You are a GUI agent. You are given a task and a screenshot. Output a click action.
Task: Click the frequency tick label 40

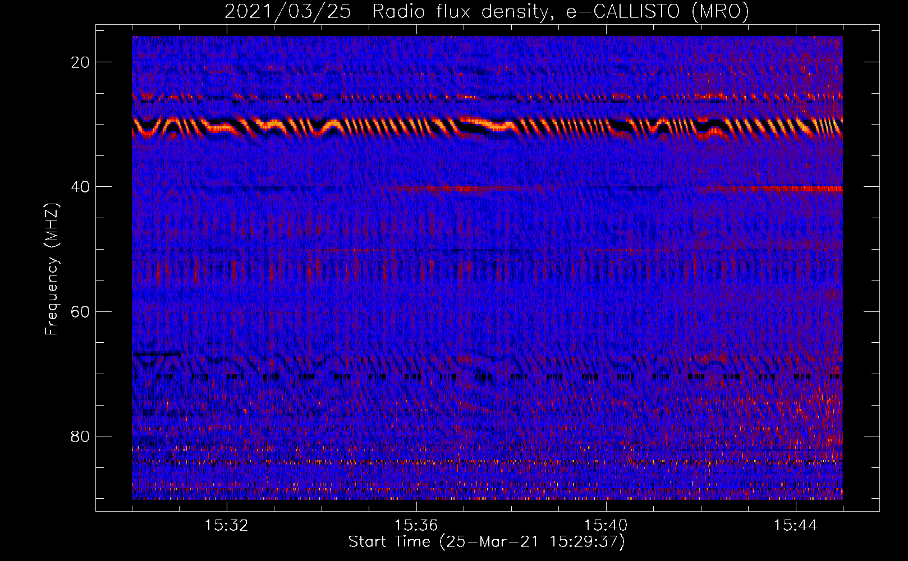pos(80,187)
